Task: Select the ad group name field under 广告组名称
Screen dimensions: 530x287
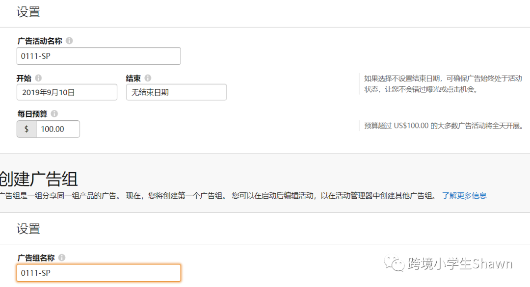Action: (x=99, y=273)
